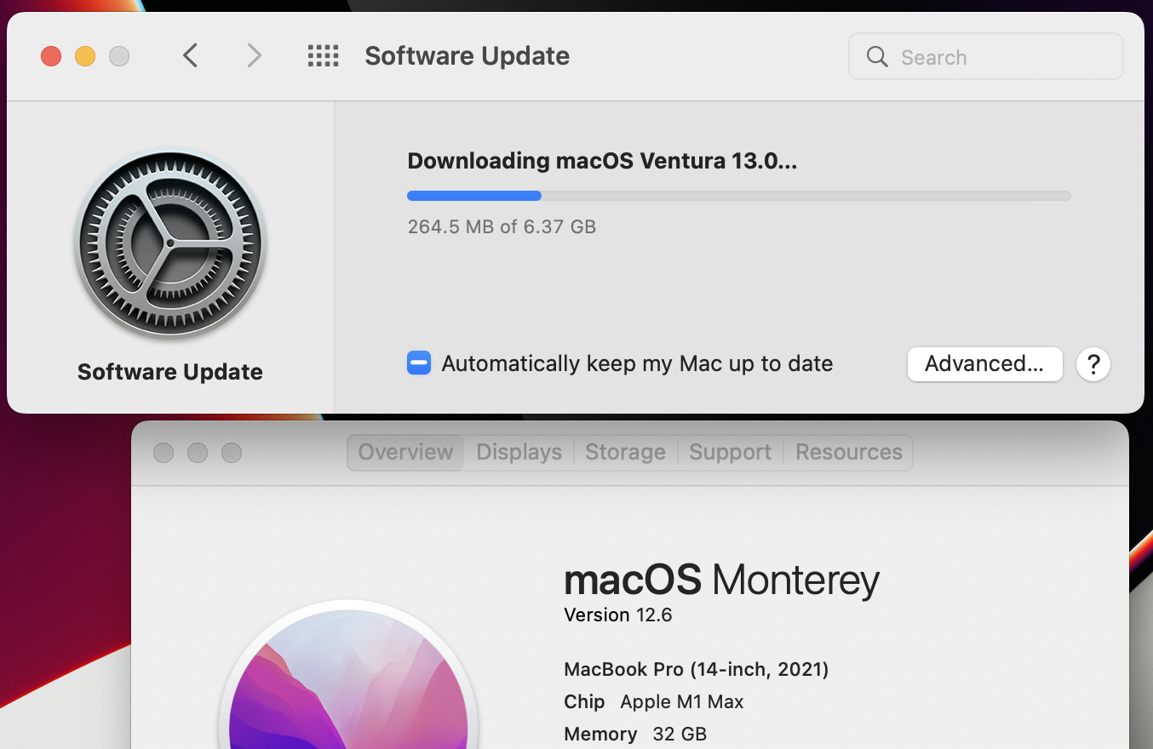Click the Software Update label under the gear
This screenshot has height=749, width=1153.
[x=170, y=372]
